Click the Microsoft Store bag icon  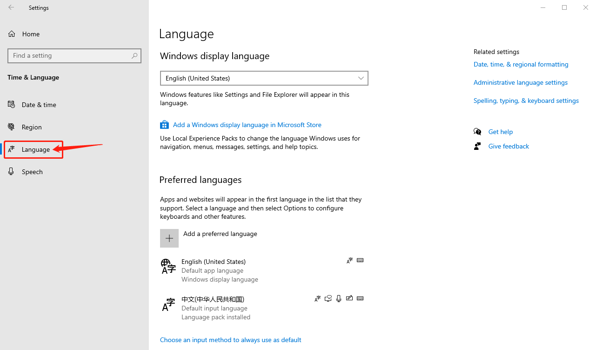pos(164,125)
